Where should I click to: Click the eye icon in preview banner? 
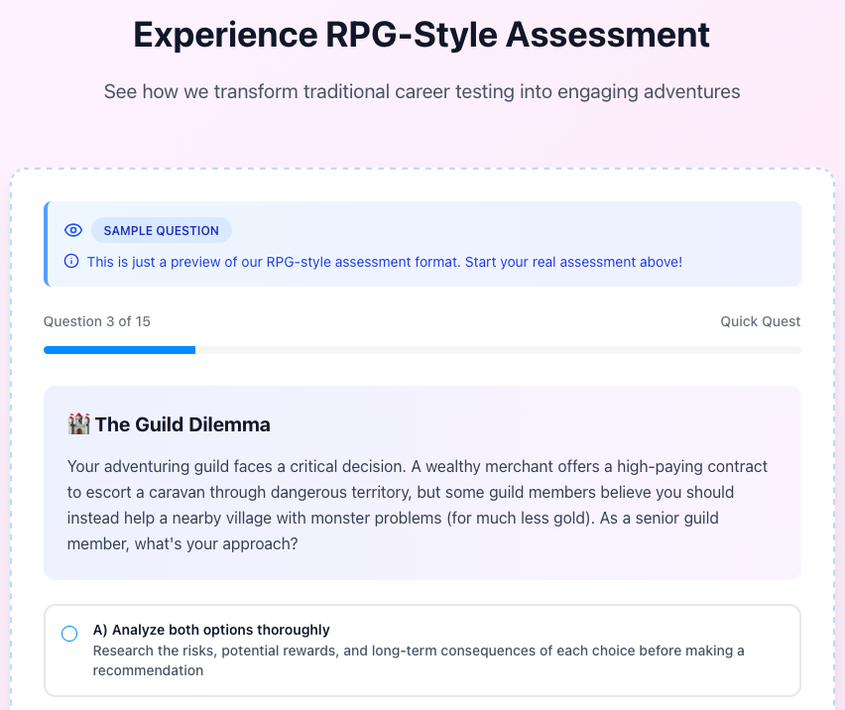(72, 230)
